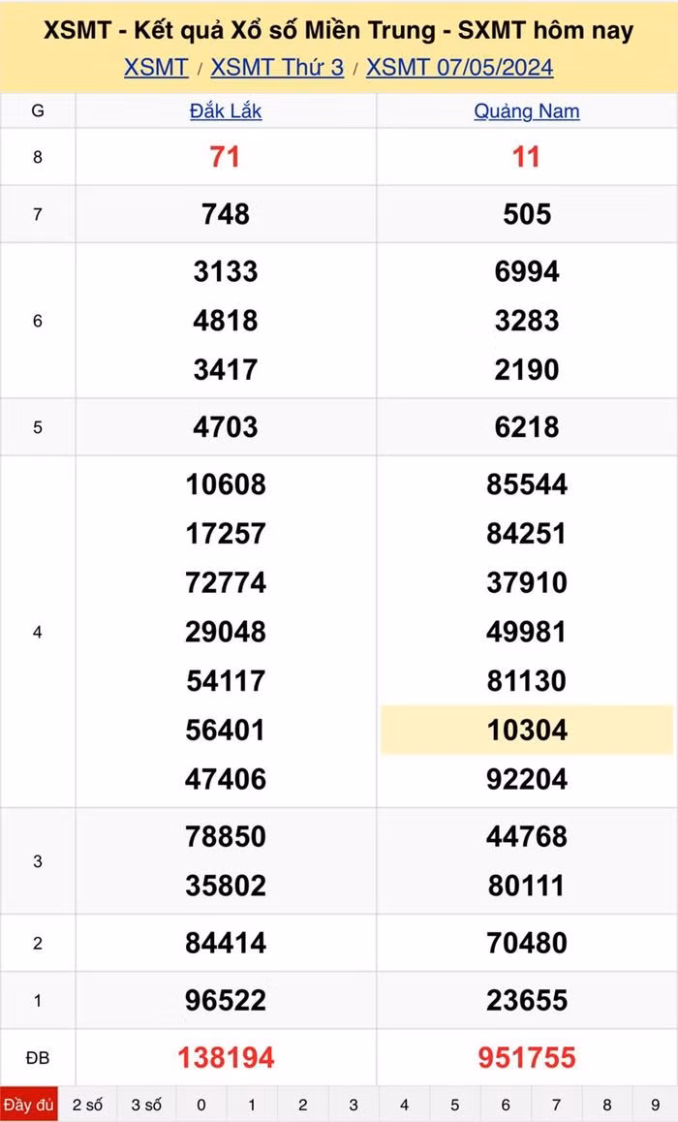Filter results by digit 2
678x1122 pixels.
point(302,1105)
